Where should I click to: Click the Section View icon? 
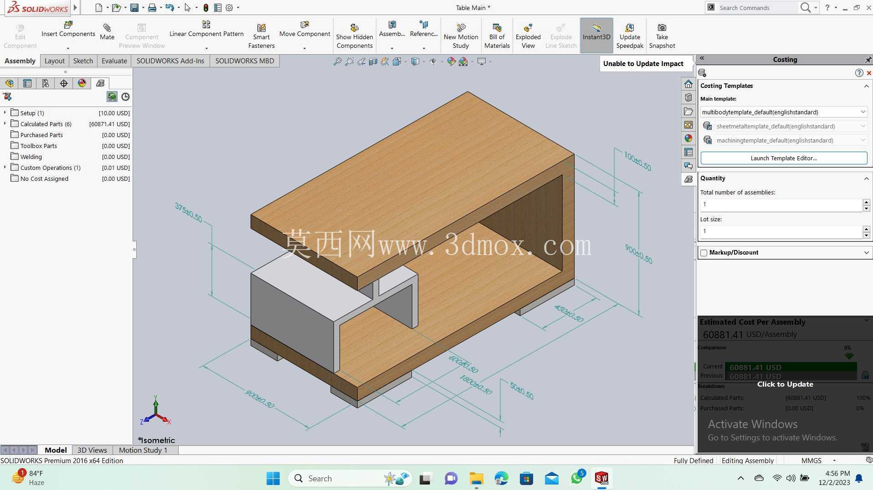(373, 61)
